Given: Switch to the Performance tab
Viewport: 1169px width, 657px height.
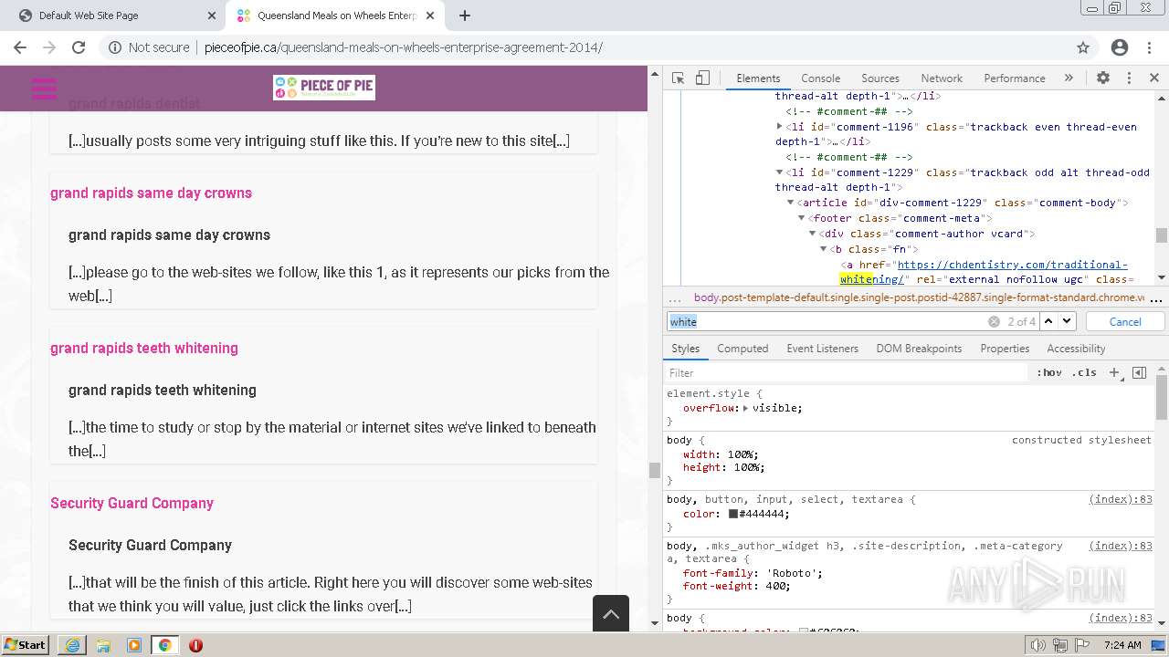Looking at the screenshot, I should pos(1015,78).
